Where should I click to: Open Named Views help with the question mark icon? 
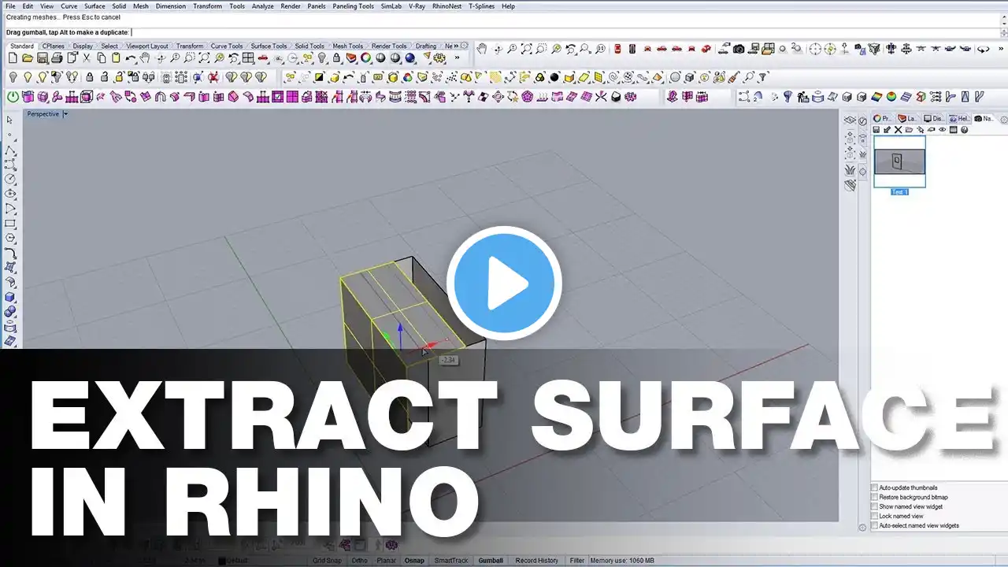coord(964,130)
